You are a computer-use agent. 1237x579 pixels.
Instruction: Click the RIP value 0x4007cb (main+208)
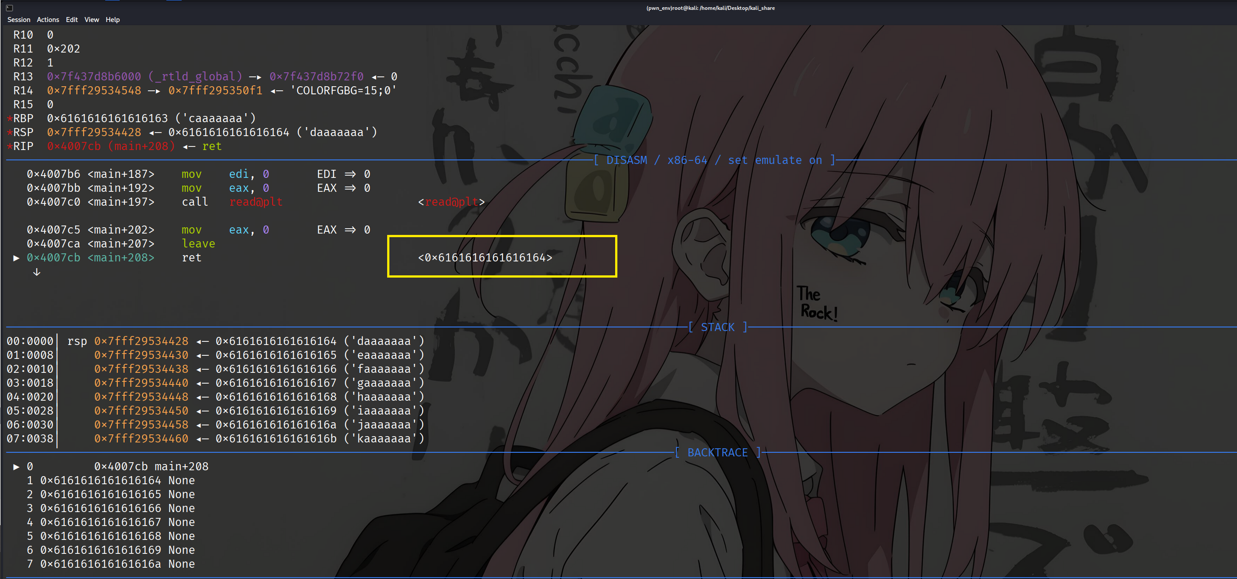point(111,146)
